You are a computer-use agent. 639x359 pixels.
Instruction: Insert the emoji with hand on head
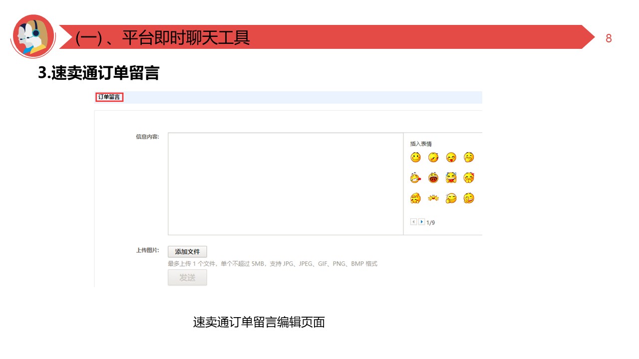(415, 198)
